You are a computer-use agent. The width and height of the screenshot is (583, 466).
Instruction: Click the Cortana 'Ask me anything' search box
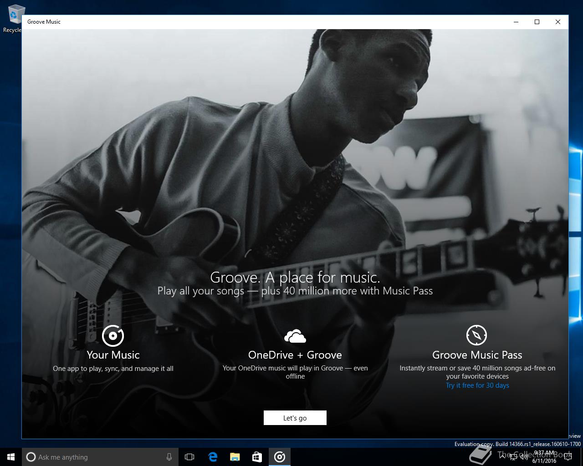[x=99, y=457]
